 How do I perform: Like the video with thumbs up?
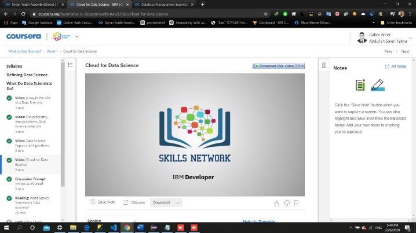277,204
